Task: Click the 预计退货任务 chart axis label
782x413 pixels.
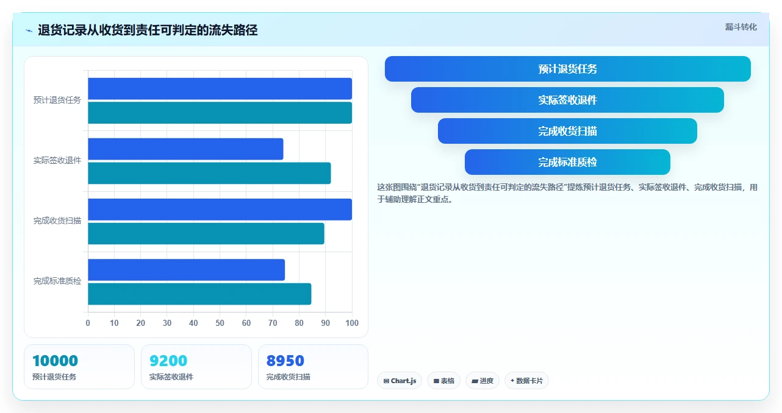Action: (x=57, y=101)
